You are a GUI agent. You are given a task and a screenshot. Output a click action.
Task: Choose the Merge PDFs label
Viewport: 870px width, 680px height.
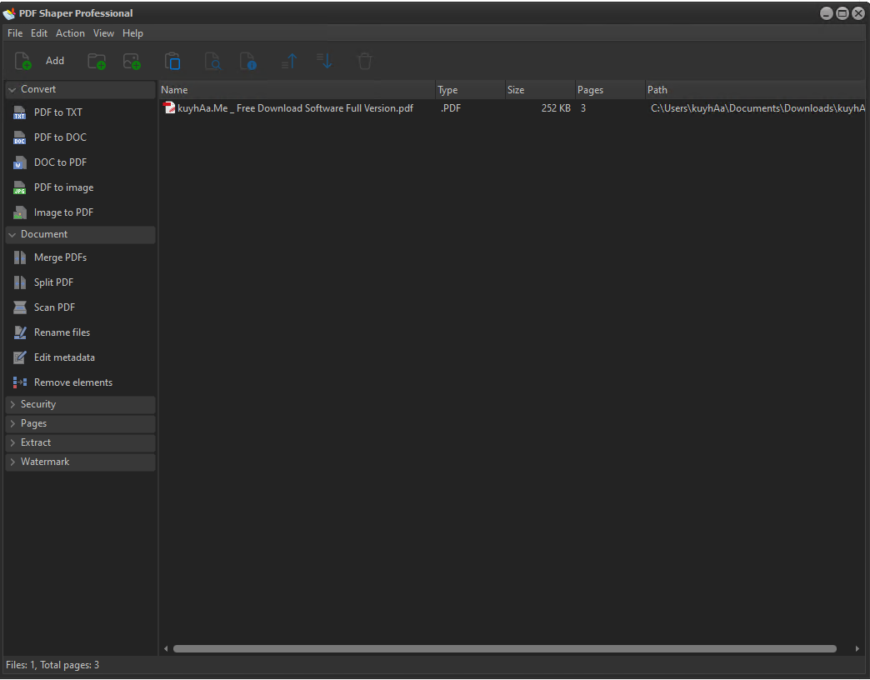point(61,257)
